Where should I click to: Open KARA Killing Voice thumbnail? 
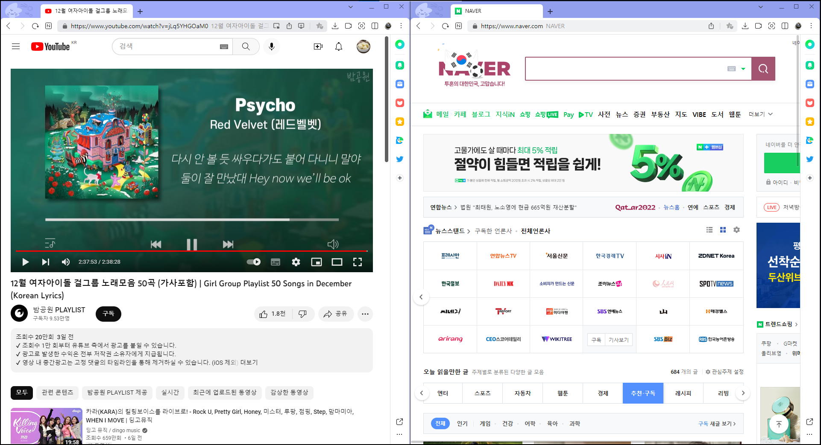point(47,426)
